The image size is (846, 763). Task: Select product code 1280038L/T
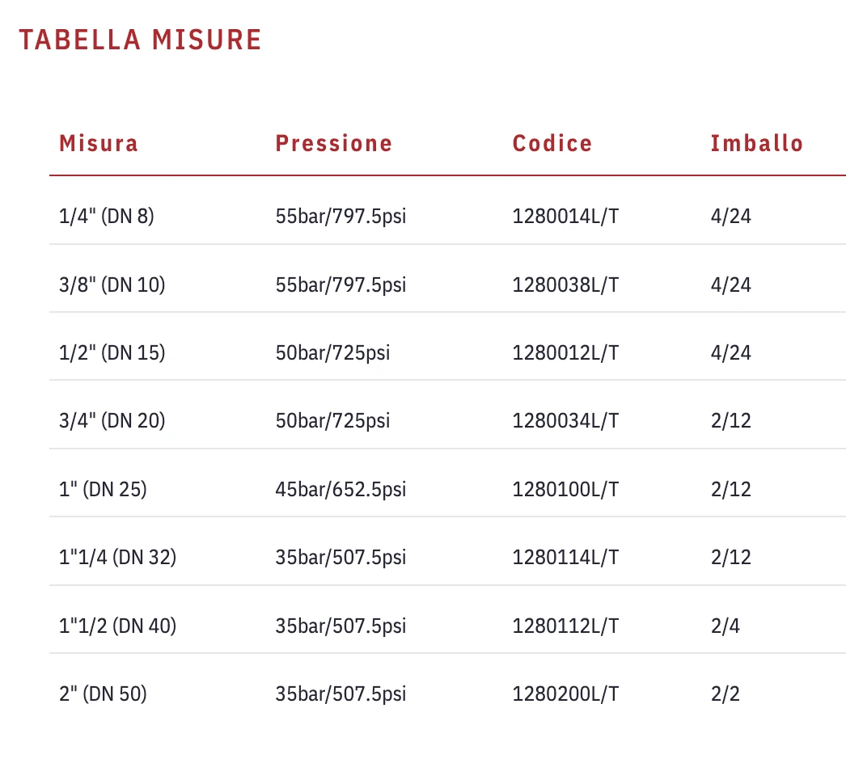pos(565,285)
